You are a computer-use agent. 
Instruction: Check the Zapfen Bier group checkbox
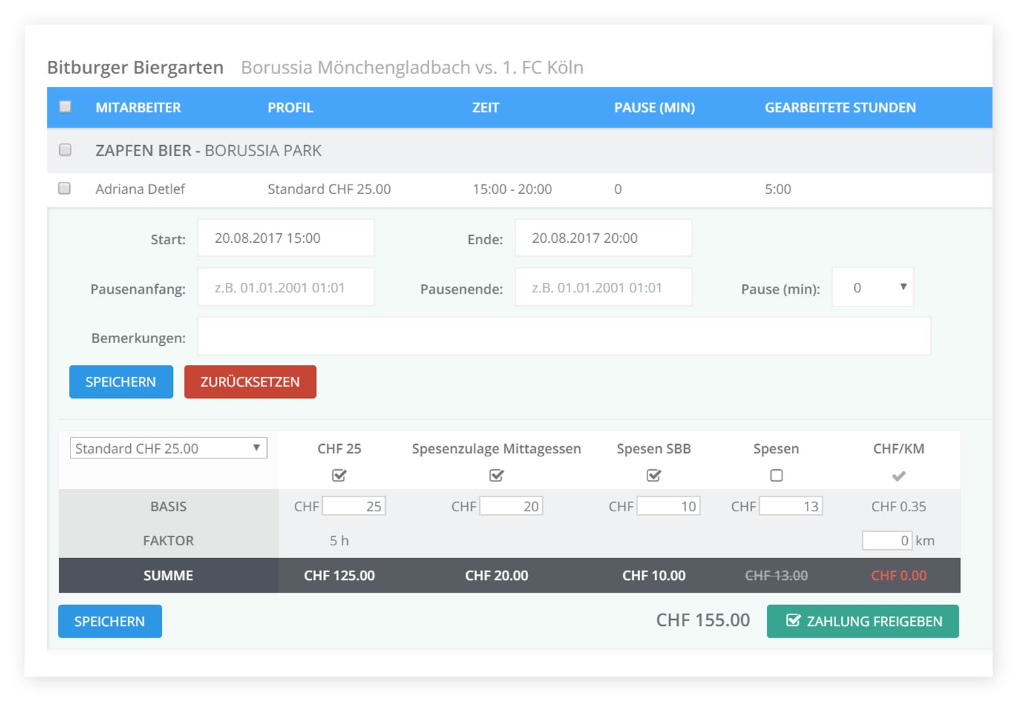tap(65, 150)
